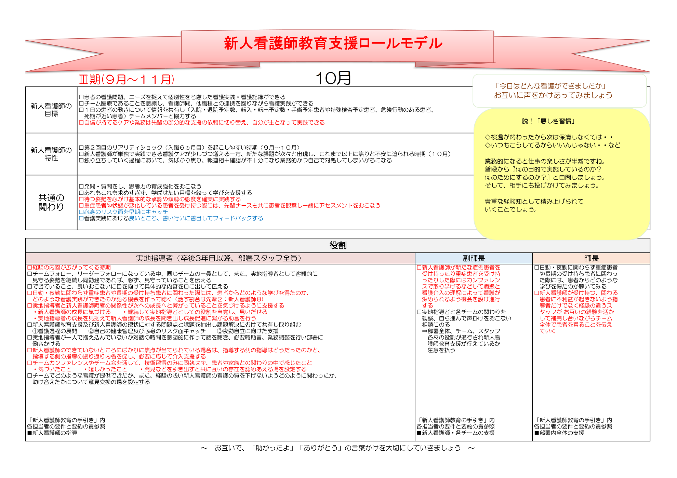Click the 新人看護師の目標 row label
Image resolution: width=677 pixels, height=478 pixels.
click(51, 110)
